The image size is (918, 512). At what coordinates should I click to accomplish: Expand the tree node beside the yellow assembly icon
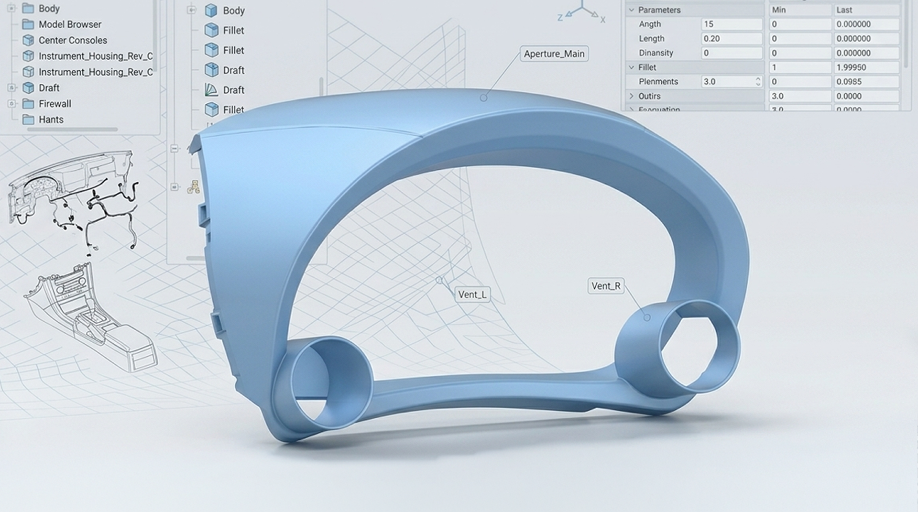point(175,187)
